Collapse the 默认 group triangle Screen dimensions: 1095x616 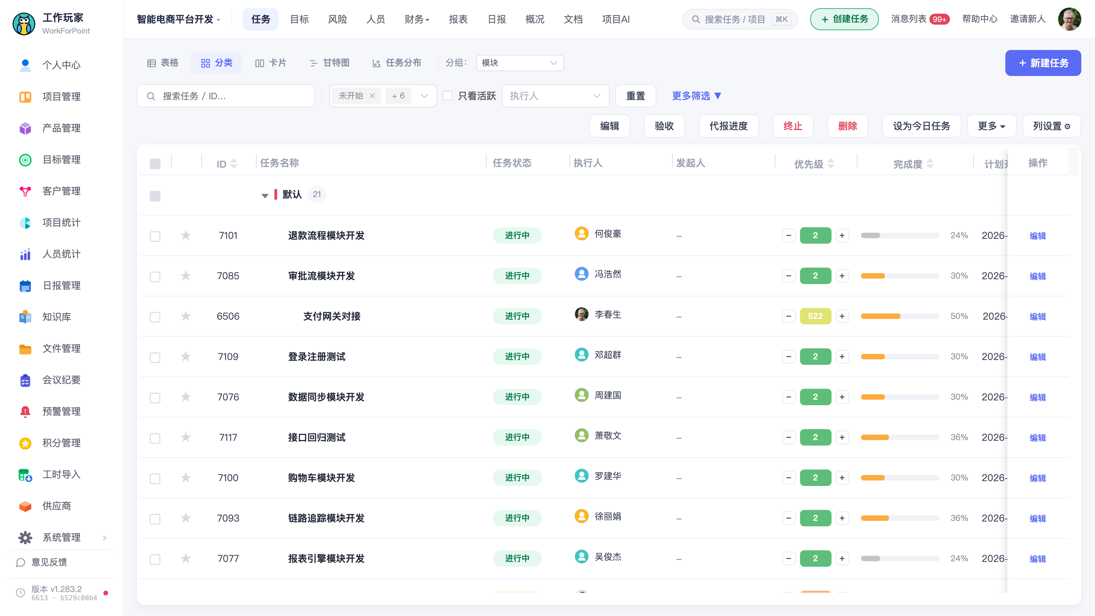click(265, 195)
